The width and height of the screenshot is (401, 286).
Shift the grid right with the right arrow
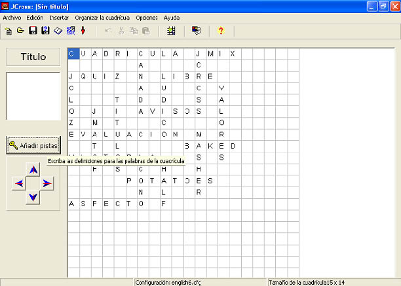pos(47,183)
